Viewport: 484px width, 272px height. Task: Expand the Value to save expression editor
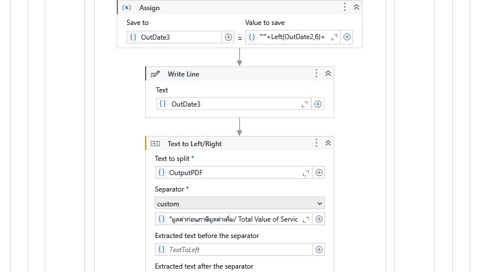(x=334, y=37)
